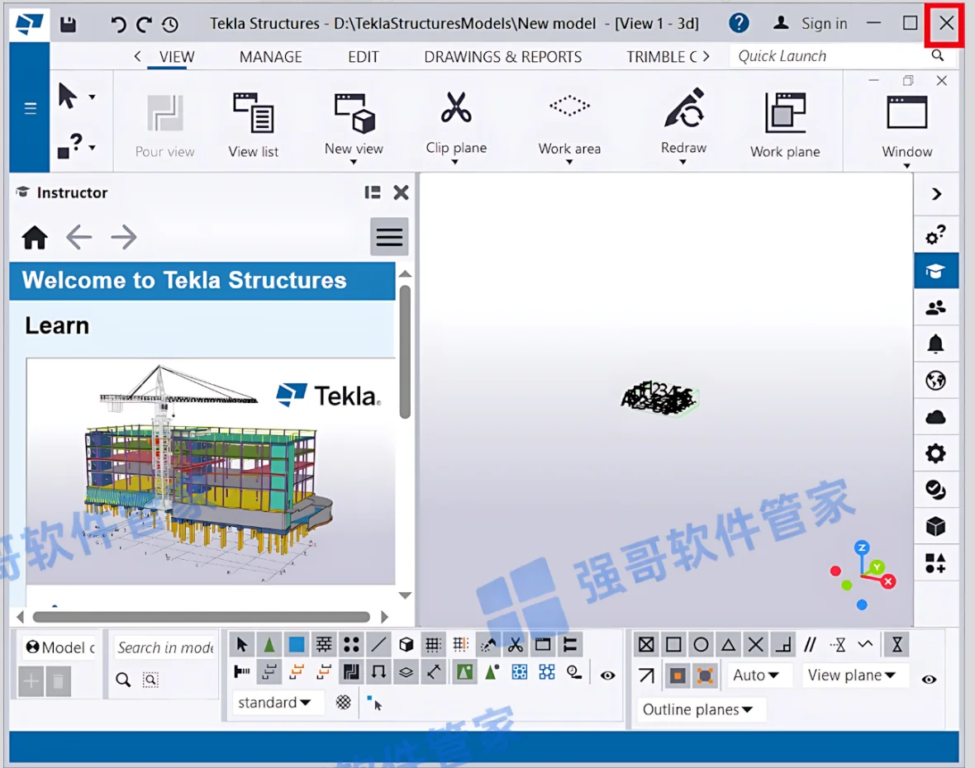Viewport: 975px width, 768px height.
Task: Open the Instructor hamburger menu
Action: pyautogui.click(x=389, y=237)
